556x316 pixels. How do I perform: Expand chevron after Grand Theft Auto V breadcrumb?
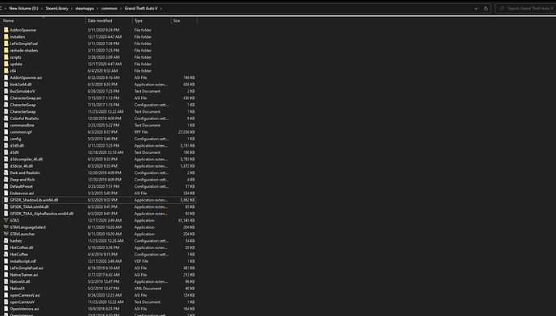click(x=161, y=9)
